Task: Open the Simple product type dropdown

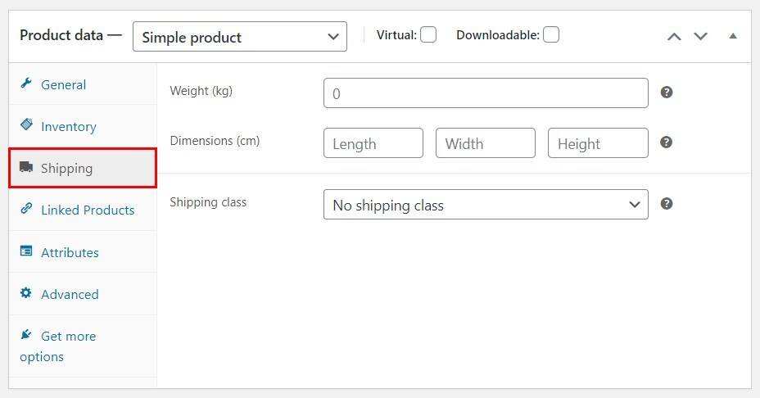Action: (x=239, y=37)
